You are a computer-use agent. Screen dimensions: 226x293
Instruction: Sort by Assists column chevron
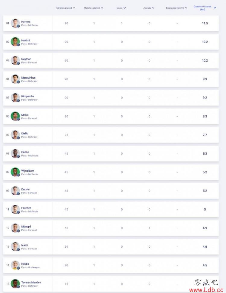pyautogui.click(x=153, y=8)
